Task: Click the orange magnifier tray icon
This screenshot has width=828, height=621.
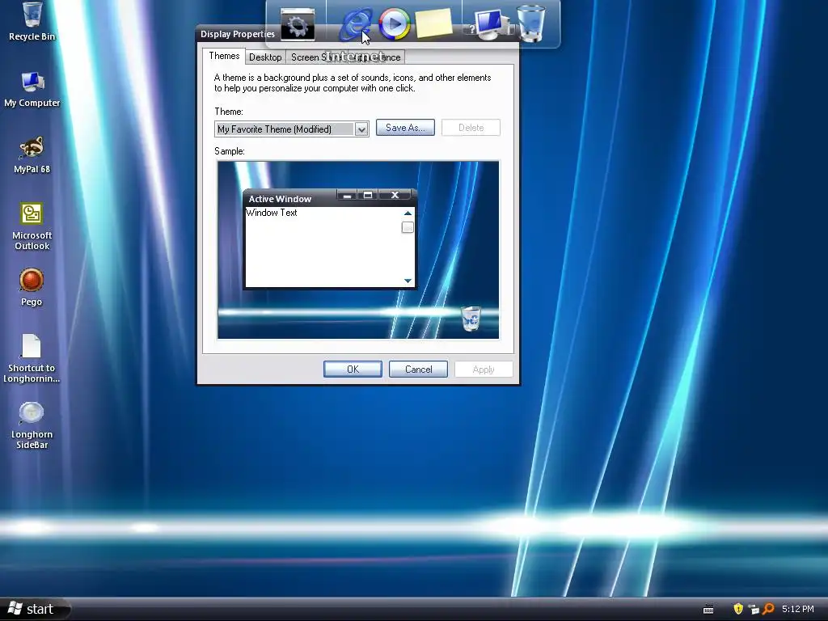Action: click(768, 609)
